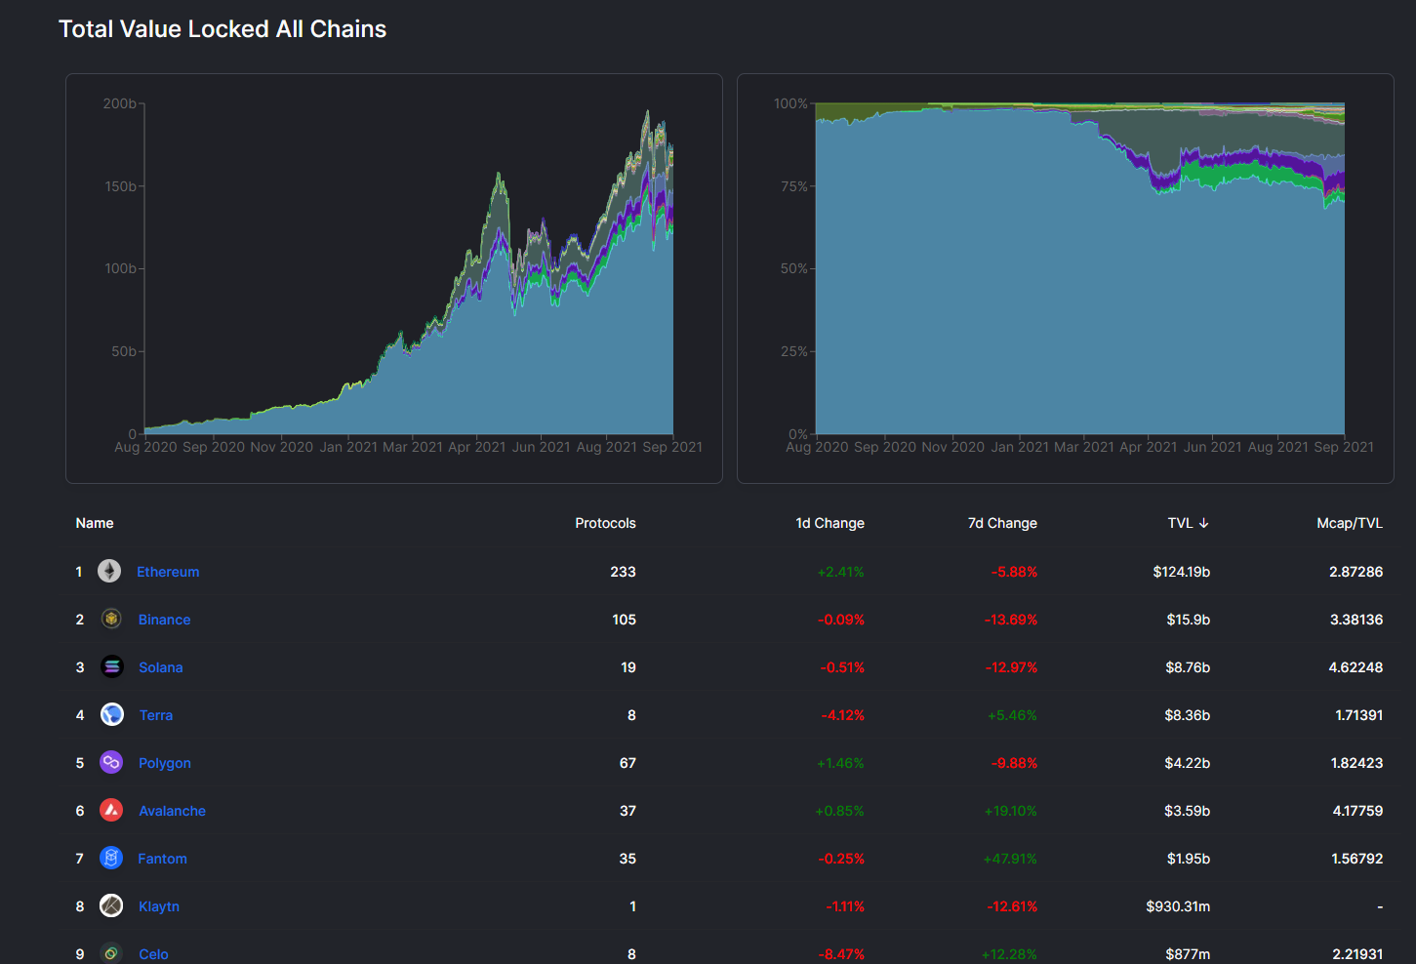Open the Solana chain link
The width and height of the screenshot is (1416, 964).
(x=161, y=667)
